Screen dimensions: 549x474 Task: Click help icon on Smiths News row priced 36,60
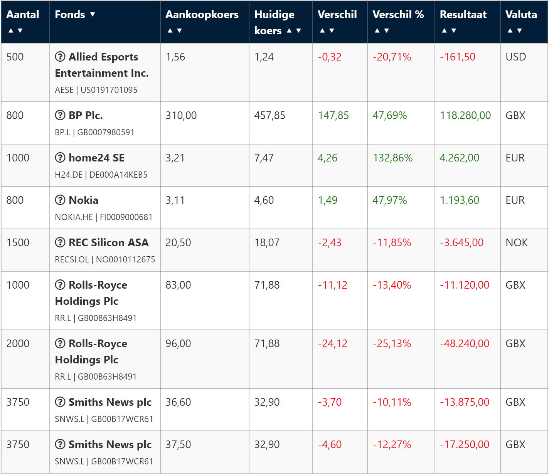60,402
